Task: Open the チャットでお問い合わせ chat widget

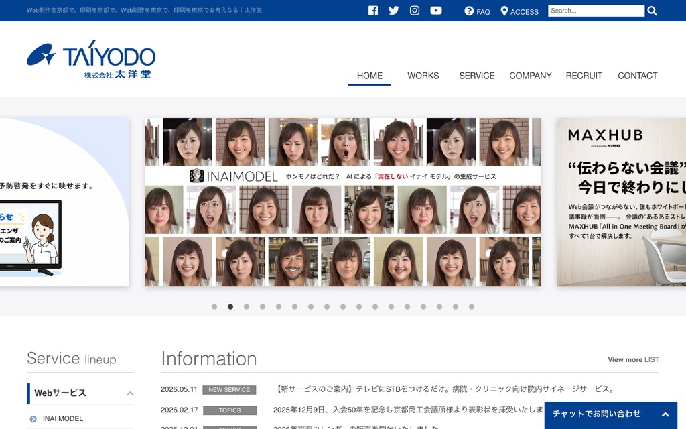Action: pyautogui.click(x=611, y=414)
